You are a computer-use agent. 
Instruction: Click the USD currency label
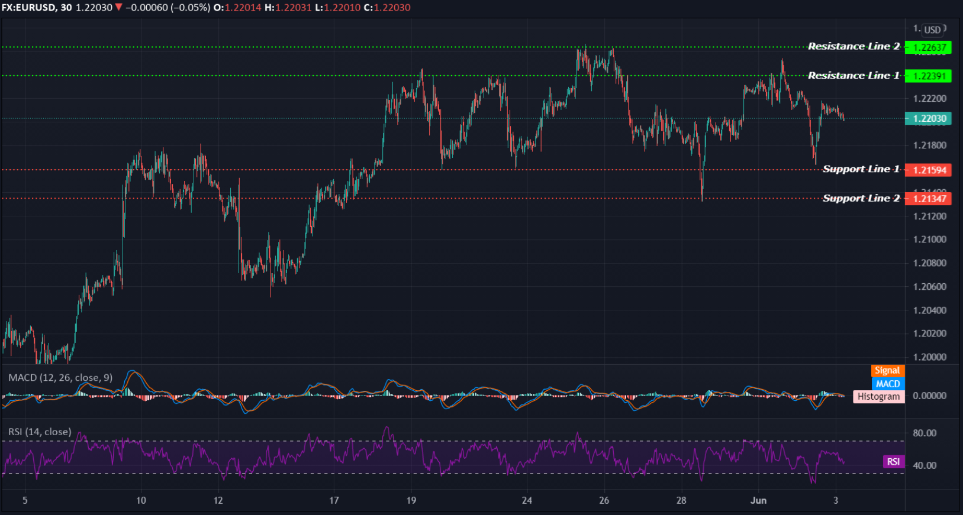coord(932,30)
